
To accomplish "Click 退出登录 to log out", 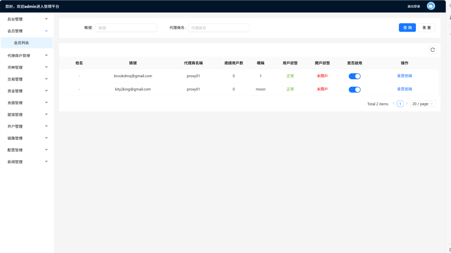I will [414, 6].
